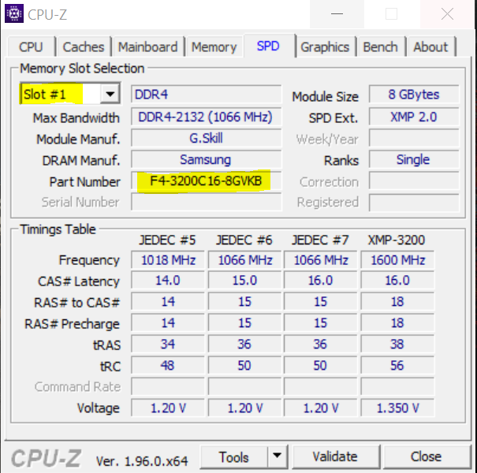Click the 1600 MHz XMP frequency cell
The width and height of the screenshot is (477, 473).
(397, 260)
